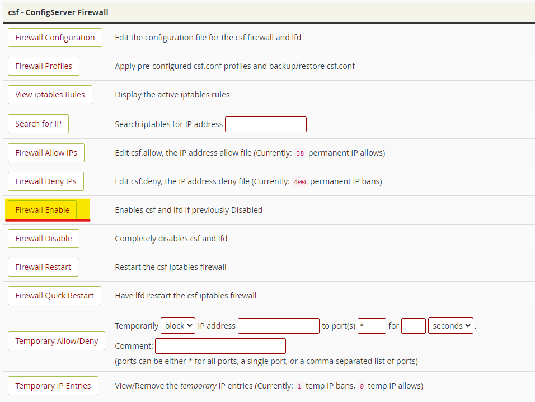This screenshot has width=535, height=402.
Task: Click 'Have lfd restart the csf iptables firewall' text
Action: [186, 296]
